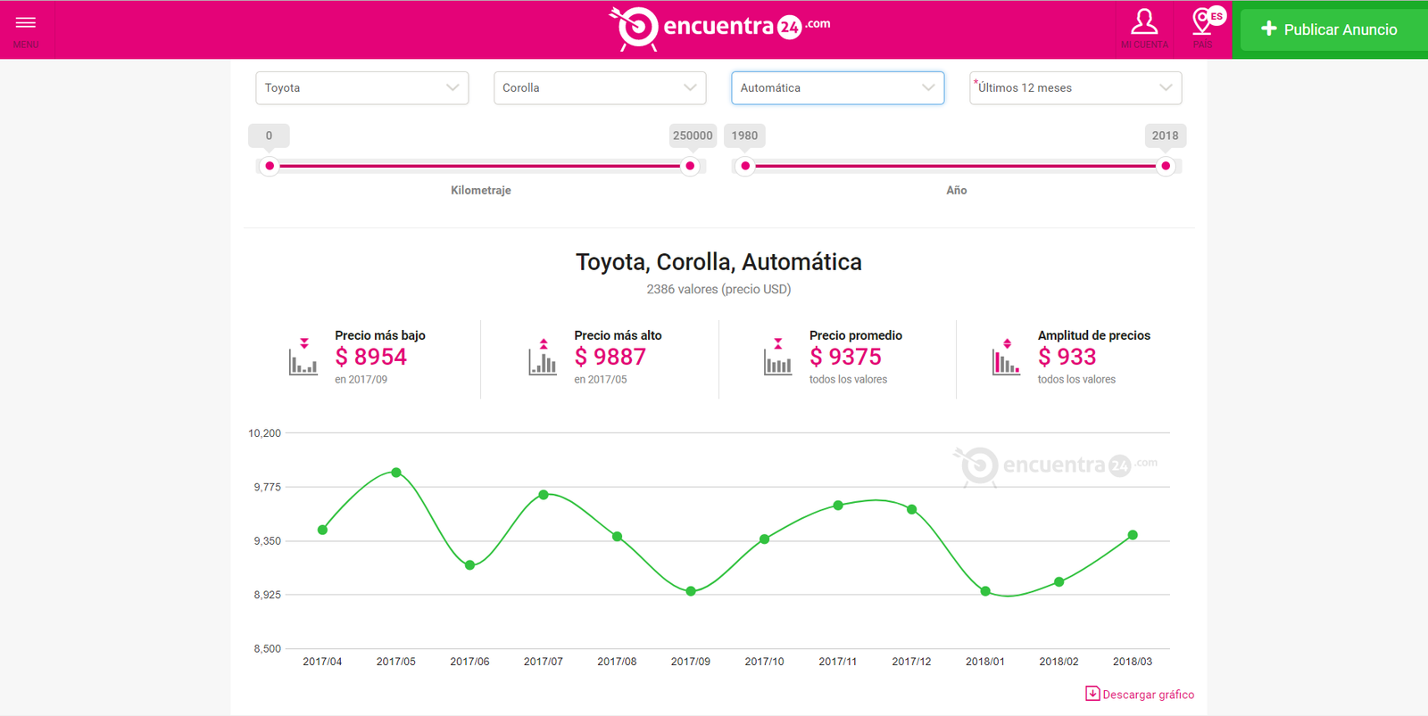1428x716 pixels.
Task: Open the Últimos 12 meses dropdown
Action: point(1075,88)
